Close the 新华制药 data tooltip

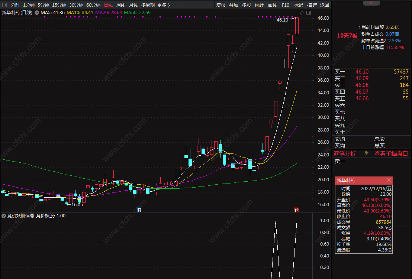(x=389, y=180)
